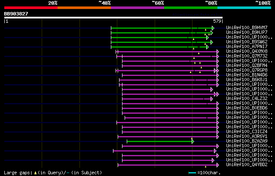Open hit UniRef100_B1N4D6
Image resolution: width=275 pixels, height=176 pixels.
pyautogui.click(x=247, y=75)
